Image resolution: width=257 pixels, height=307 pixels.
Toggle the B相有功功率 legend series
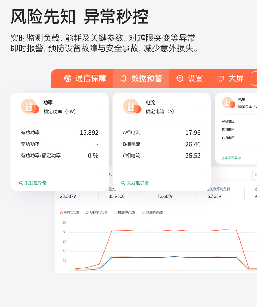124,213
